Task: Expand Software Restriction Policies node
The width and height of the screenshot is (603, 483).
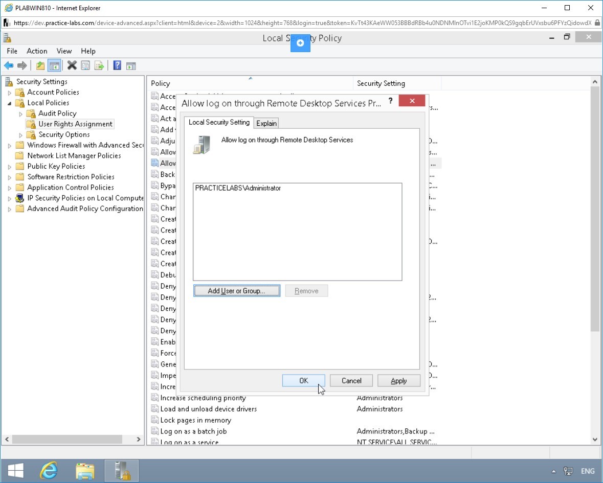Action: [10, 177]
